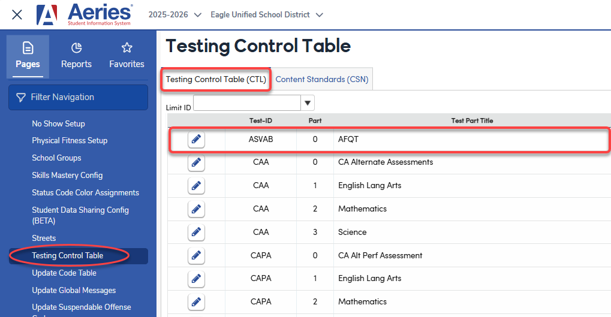The width and height of the screenshot is (611, 317).
Task: Click into the Limit ID input field
Action: pos(247,103)
